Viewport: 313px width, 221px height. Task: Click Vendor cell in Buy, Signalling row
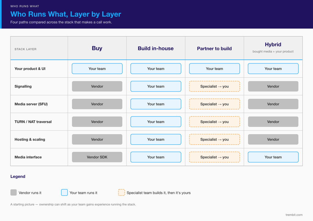coord(97,86)
